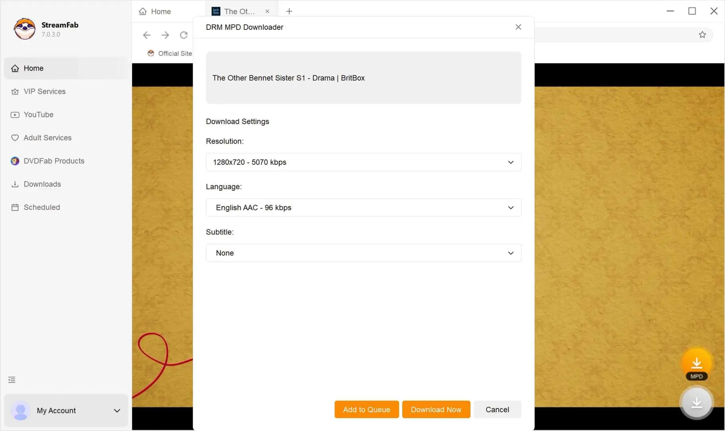Reload the page with refresh icon
The image size is (725, 431).
coord(184,35)
